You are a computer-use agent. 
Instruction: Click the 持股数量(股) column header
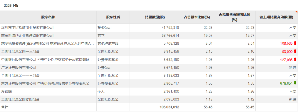coord(155,17)
